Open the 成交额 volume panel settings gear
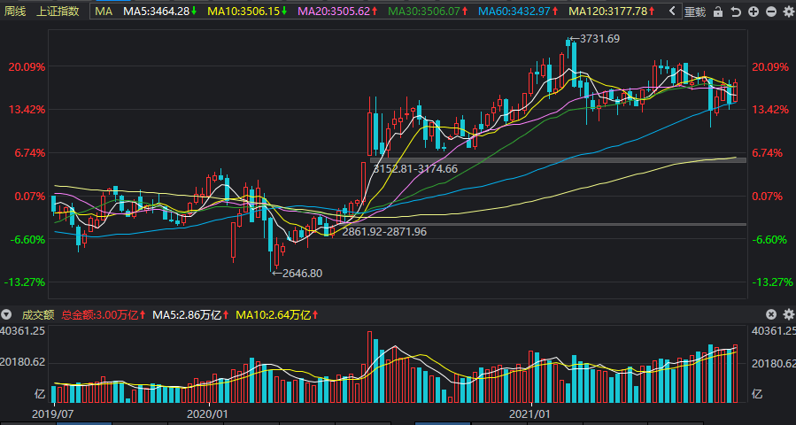The image size is (796, 425). tap(788, 314)
